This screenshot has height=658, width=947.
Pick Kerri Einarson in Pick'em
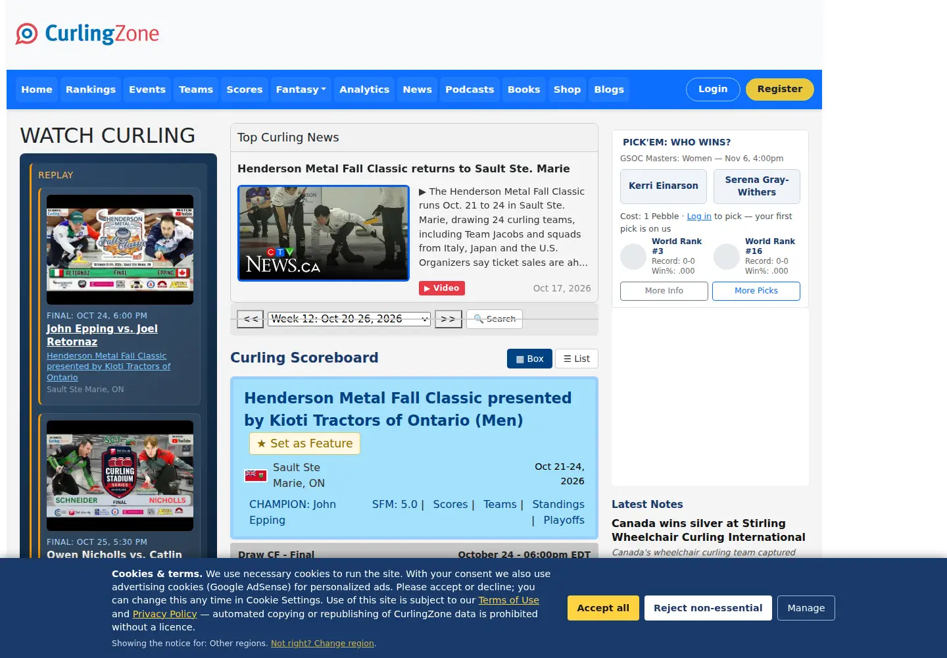click(664, 186)
